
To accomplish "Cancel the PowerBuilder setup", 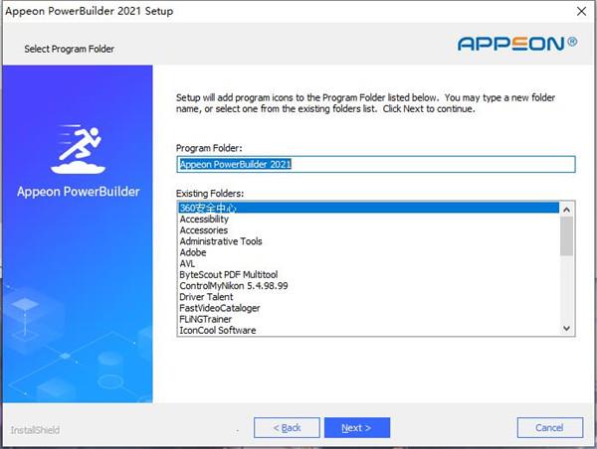I will [x=550, y=428].
